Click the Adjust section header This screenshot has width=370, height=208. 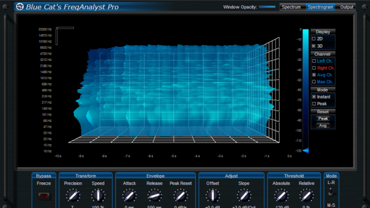(231, 176)
